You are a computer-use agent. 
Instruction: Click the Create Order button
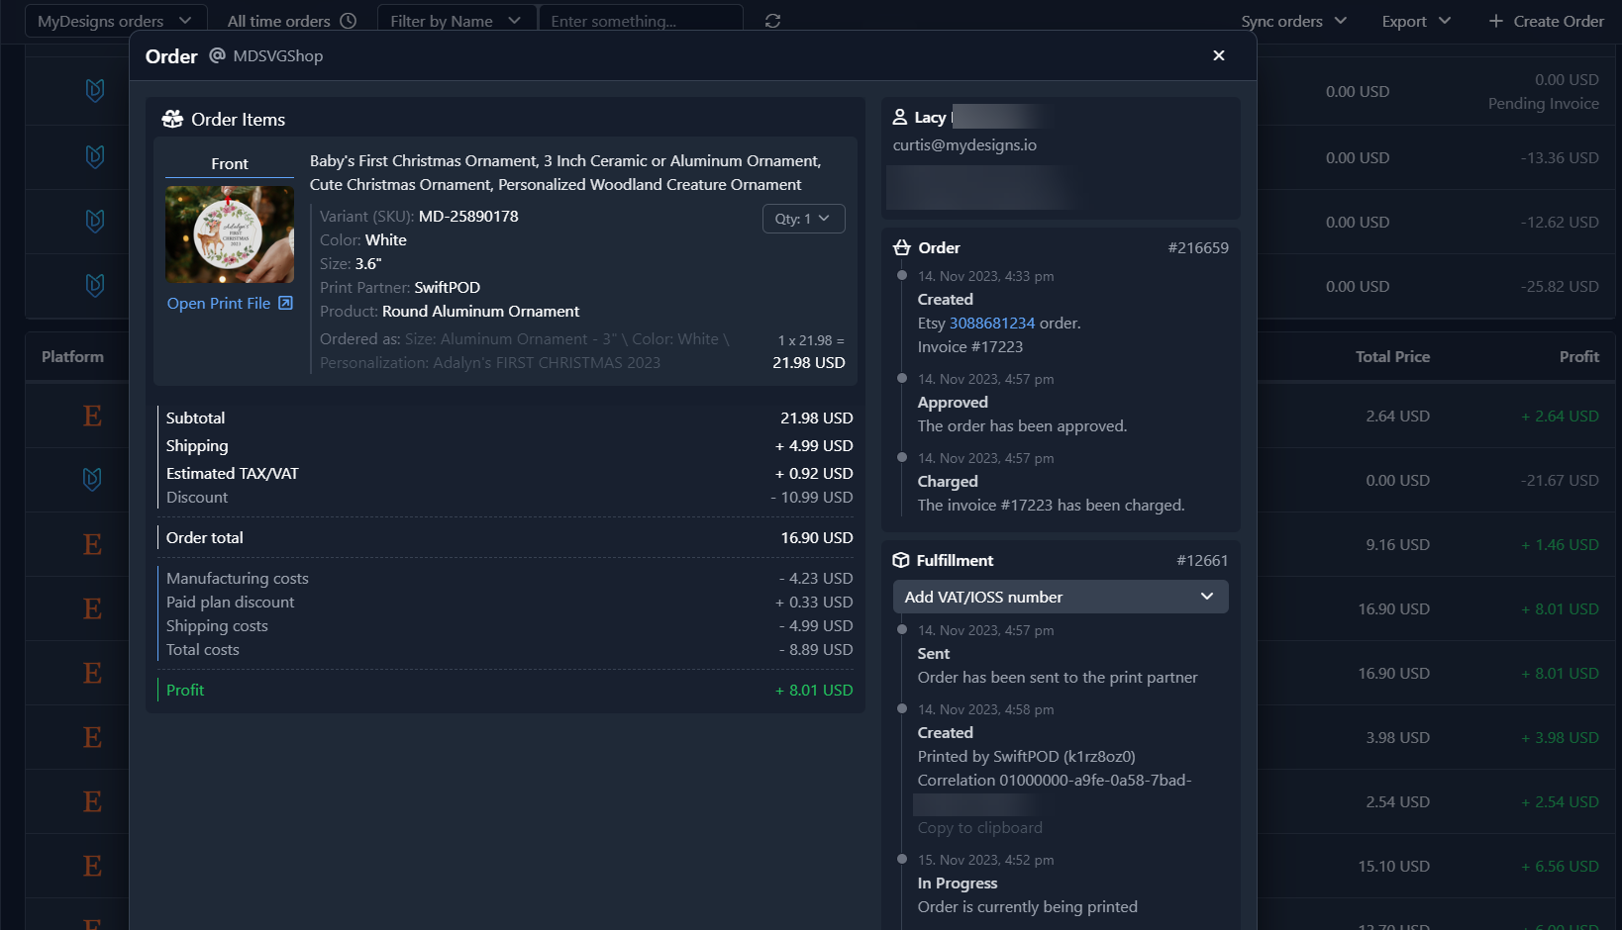tap(1547, 21)
